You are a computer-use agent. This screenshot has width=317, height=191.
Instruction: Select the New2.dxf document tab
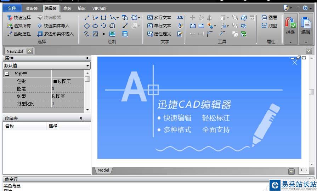point(15,51)
